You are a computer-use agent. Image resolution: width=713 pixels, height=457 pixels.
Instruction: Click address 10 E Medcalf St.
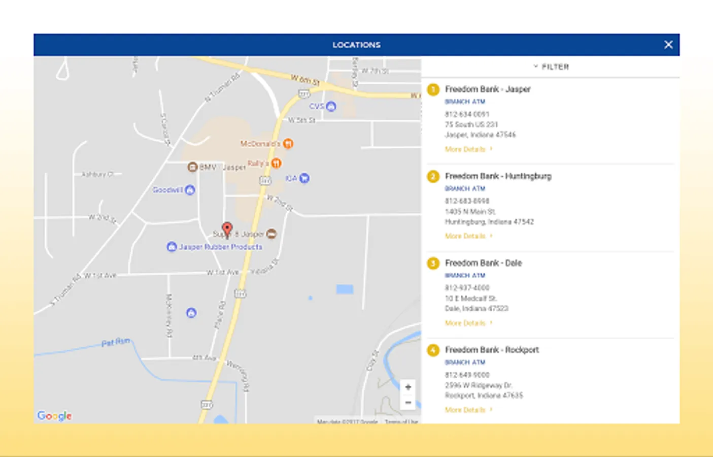tap(470, 298)
